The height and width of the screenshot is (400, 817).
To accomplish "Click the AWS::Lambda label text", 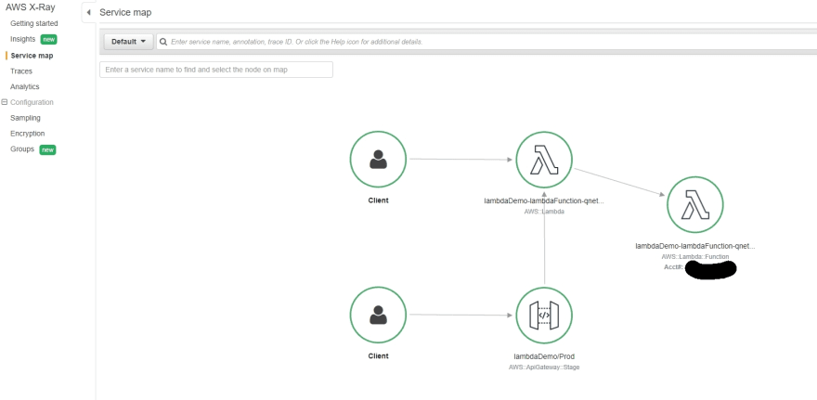I will click(544, 212).
